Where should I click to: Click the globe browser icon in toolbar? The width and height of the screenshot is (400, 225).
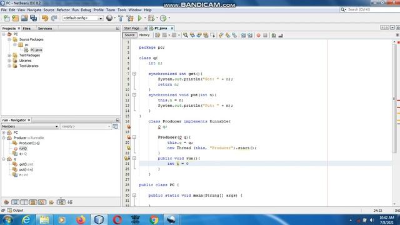109,18
